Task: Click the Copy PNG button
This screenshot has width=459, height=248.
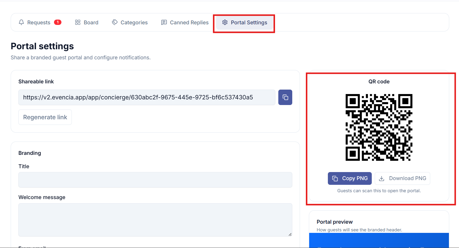Action: [x=350, y=178]
